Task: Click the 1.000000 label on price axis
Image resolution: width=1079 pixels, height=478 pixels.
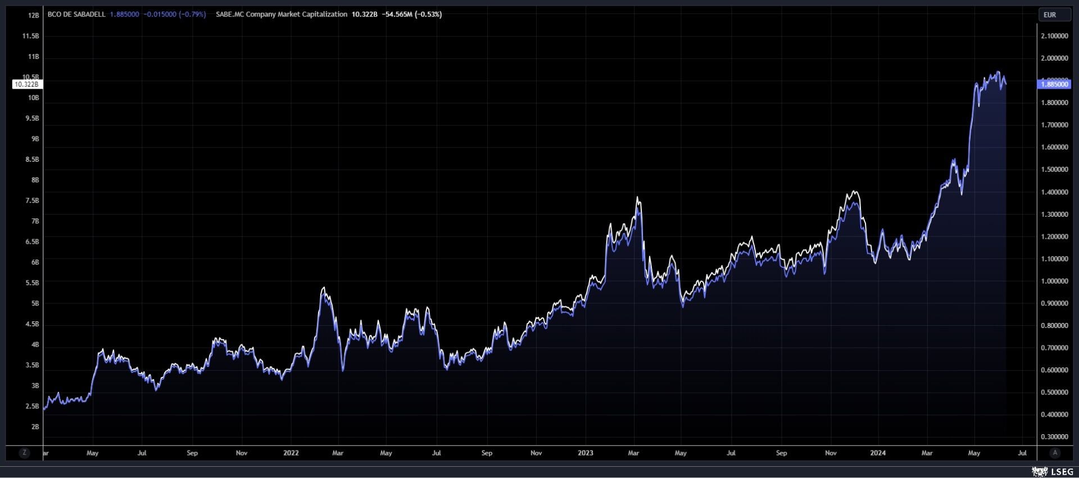Action: point(1054,281)
